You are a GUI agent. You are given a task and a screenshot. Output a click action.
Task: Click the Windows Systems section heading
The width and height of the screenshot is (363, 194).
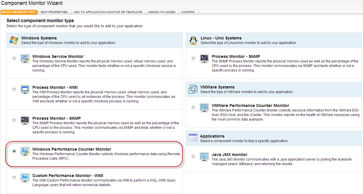pos(39,38)
